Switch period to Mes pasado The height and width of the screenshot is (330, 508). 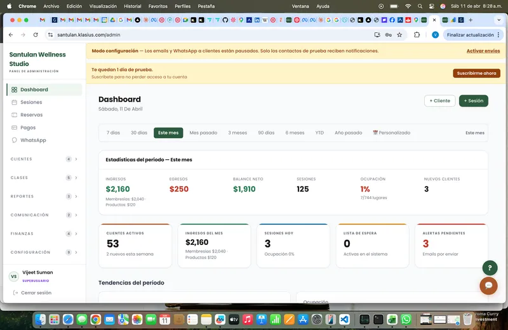[x=203, y=133]
